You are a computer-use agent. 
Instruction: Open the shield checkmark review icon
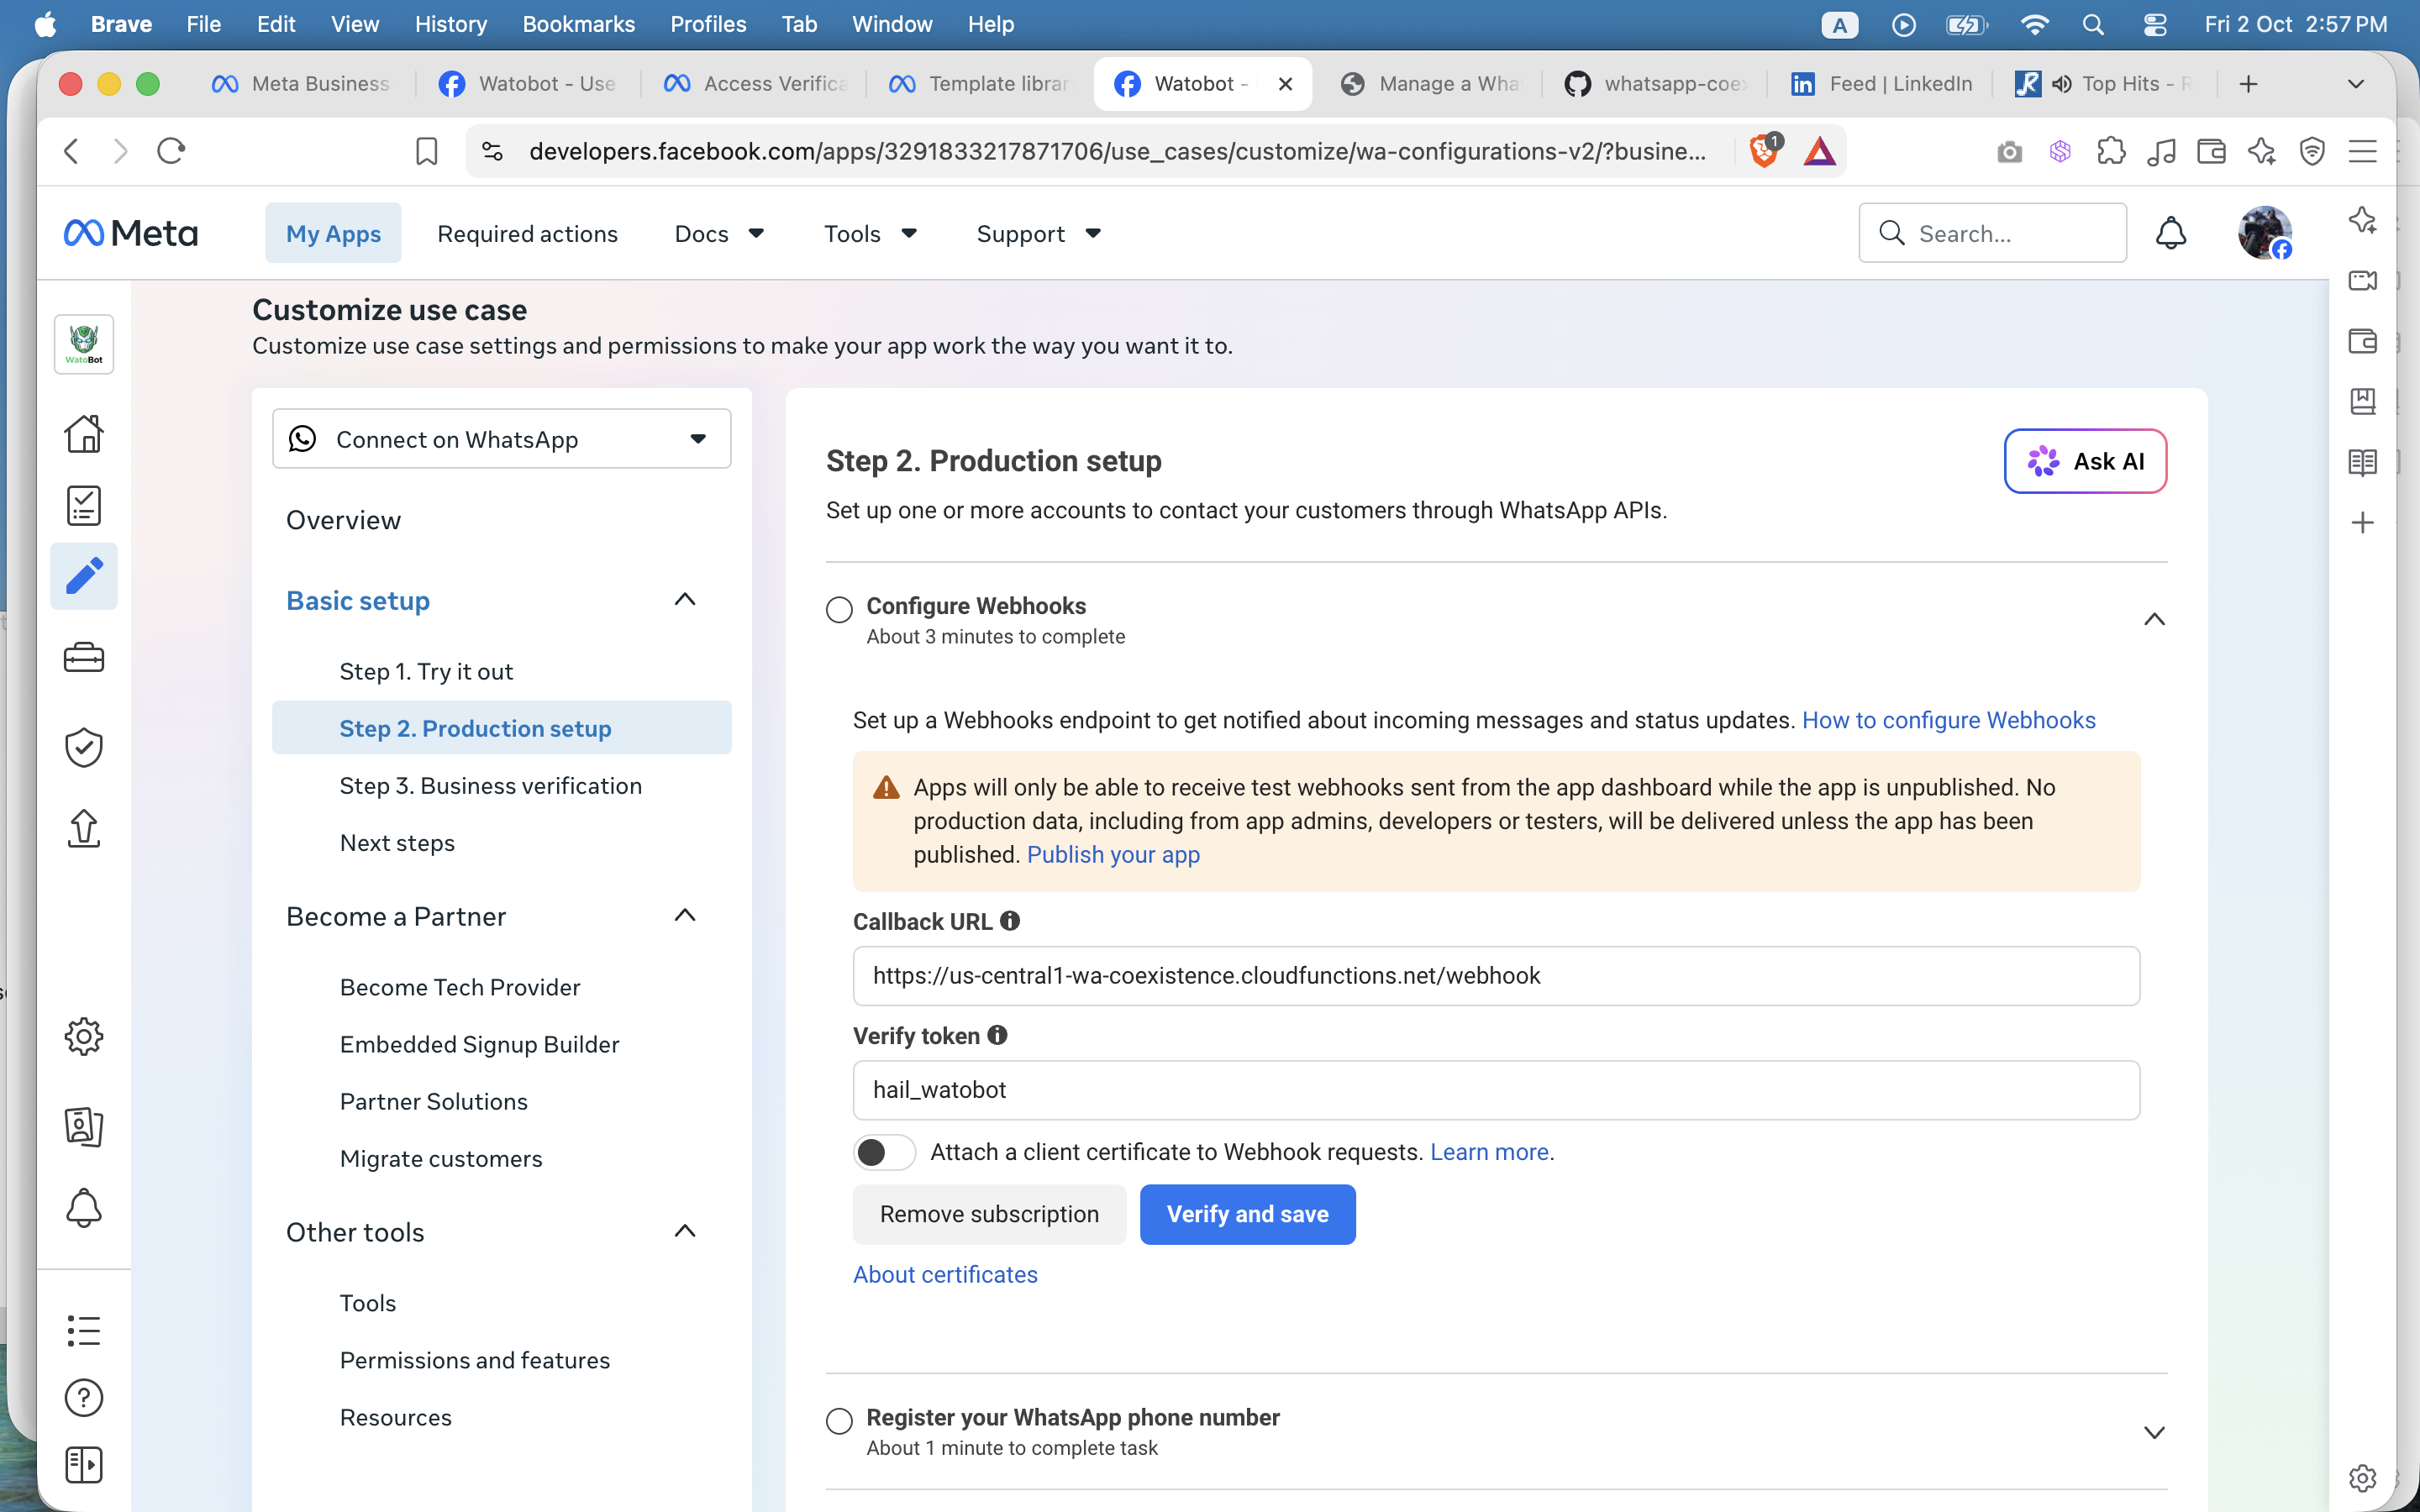(x=84, y=747)
